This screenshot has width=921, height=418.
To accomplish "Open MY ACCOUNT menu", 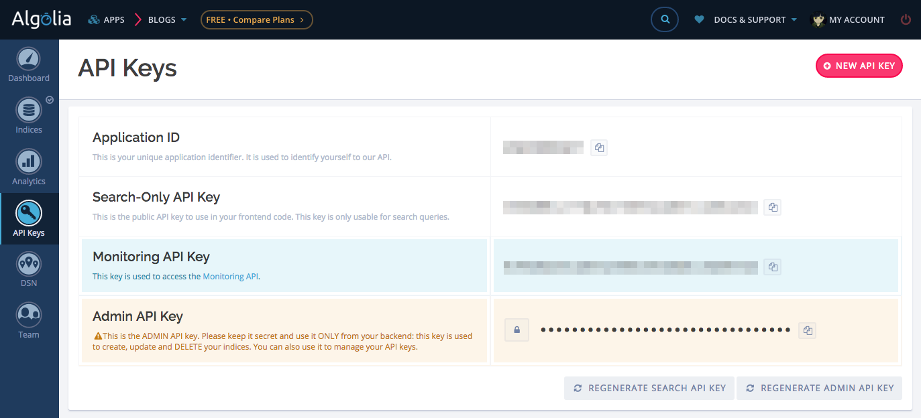I will click(x=857, y=20).
